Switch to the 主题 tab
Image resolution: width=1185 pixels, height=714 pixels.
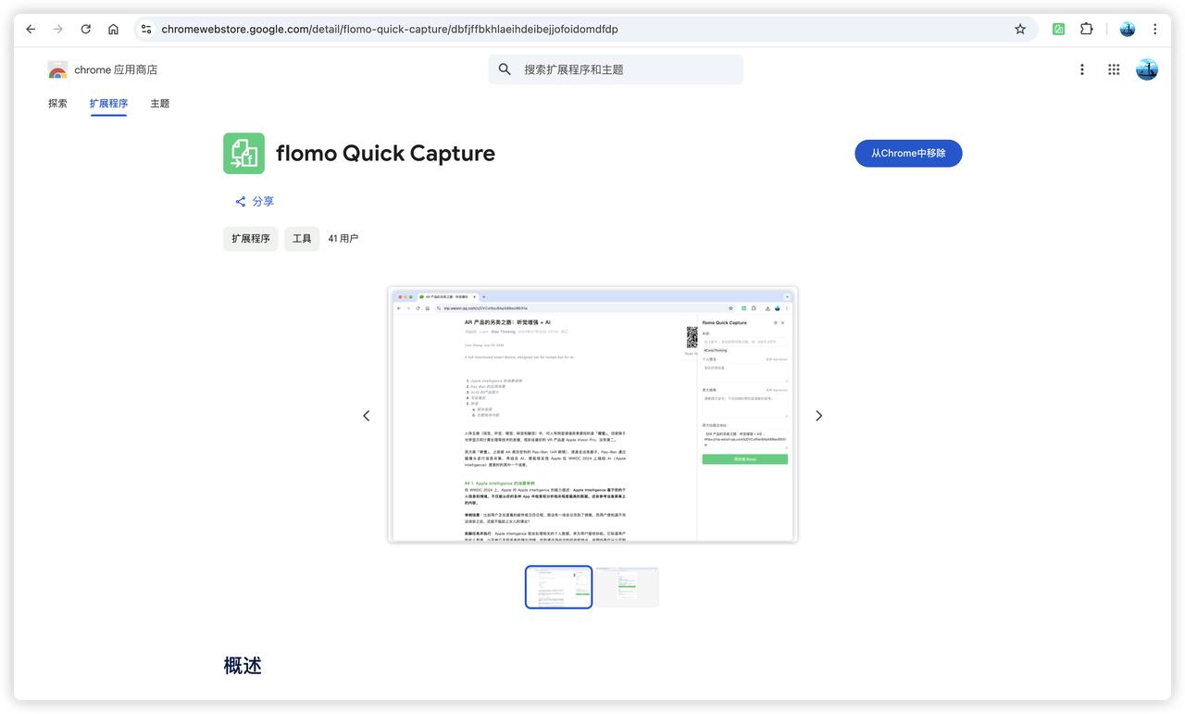point(159,104)
